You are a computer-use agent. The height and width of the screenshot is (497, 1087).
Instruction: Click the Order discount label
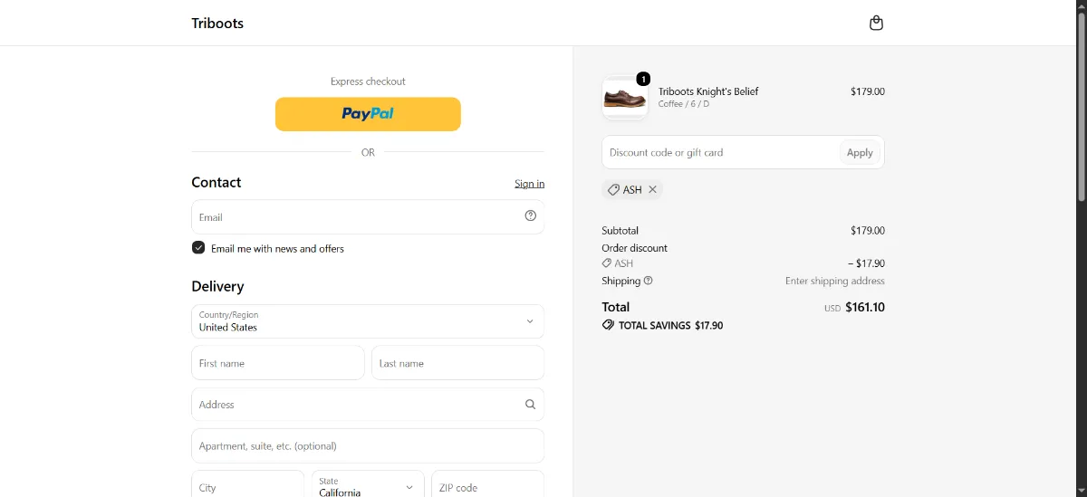tap(635, 248)
